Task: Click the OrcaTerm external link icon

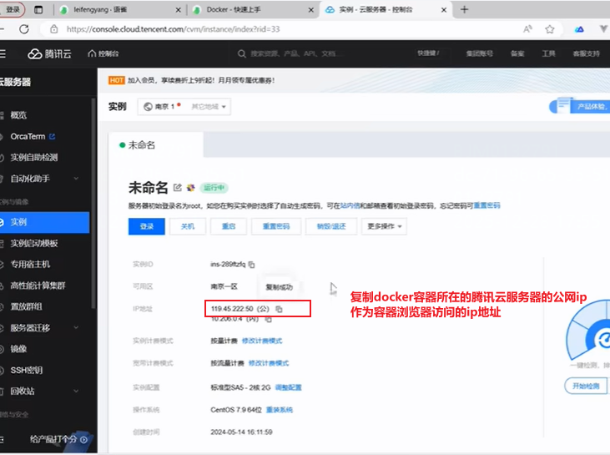Action: pos(53,137)
